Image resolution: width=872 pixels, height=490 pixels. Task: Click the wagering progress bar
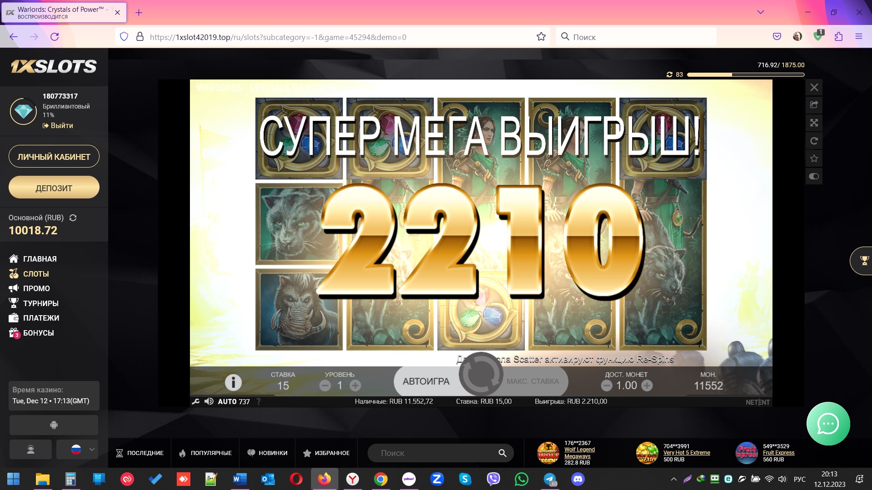[746, 74]
